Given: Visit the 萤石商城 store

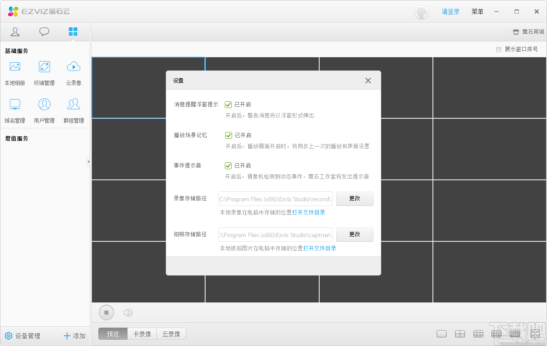Looking at the screenshot, I should pos(528,32).
